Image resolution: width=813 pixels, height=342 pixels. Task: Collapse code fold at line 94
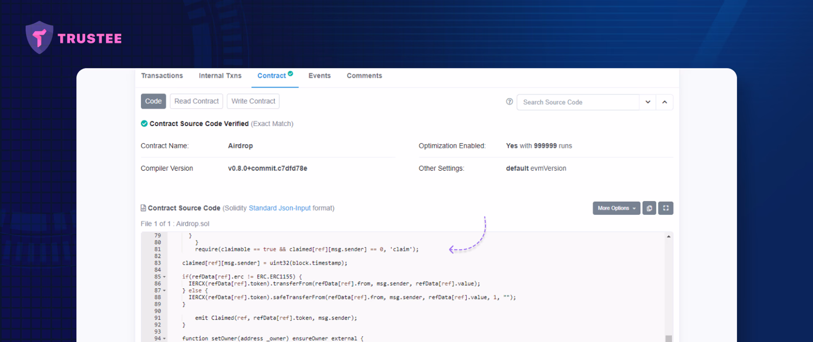(x=164, y=339)
